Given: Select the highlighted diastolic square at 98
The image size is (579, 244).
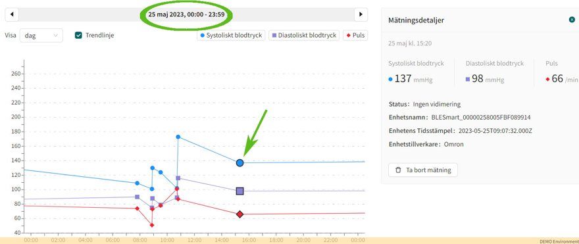Looking at the screenshot, I should coord(240,191).
